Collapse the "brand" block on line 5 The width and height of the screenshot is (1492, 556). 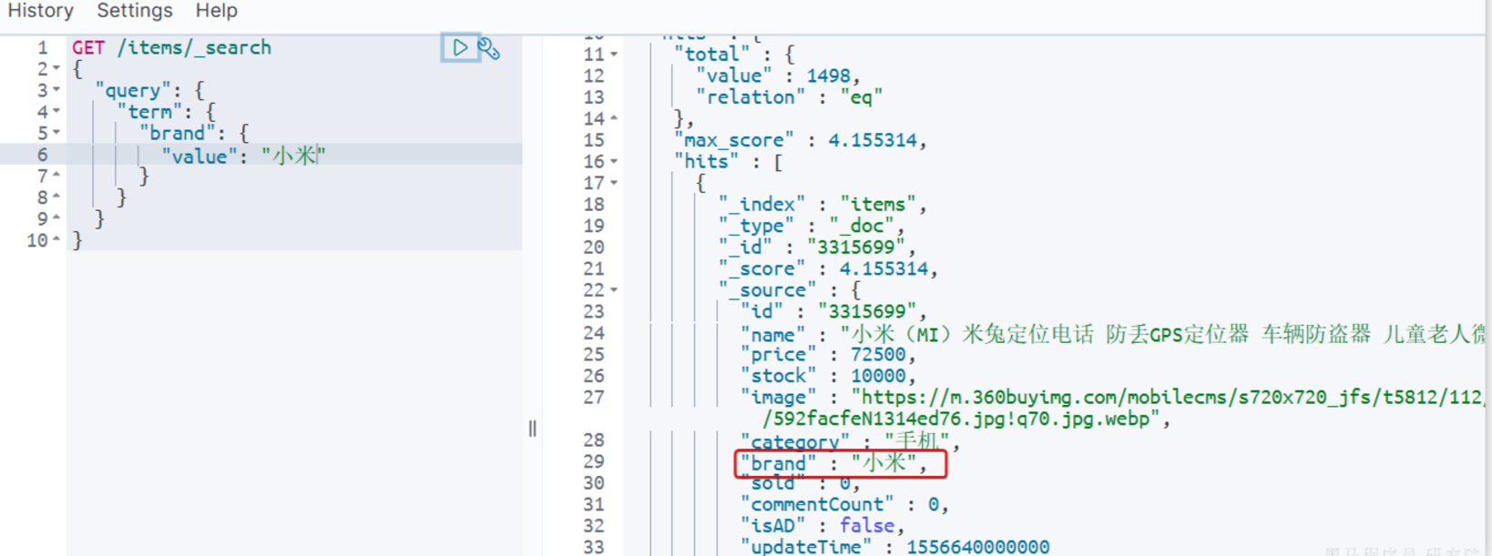(56, 133)
